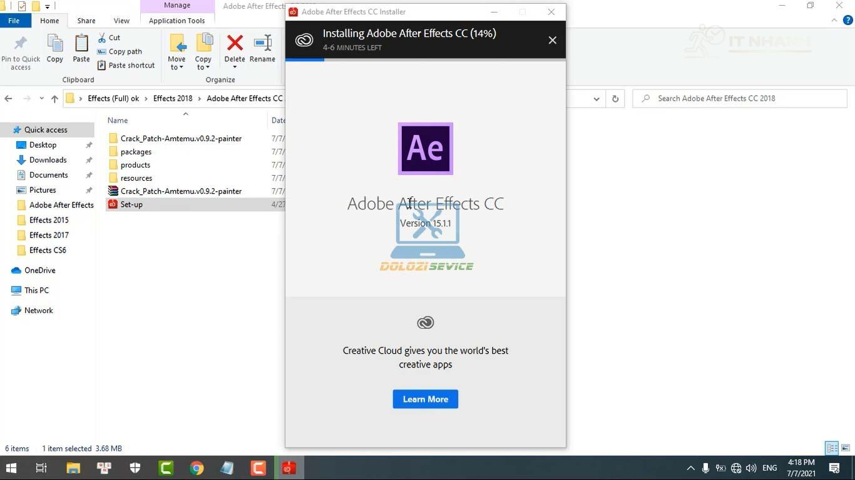Open Downloads in Quick access

[x=48, y=159]
